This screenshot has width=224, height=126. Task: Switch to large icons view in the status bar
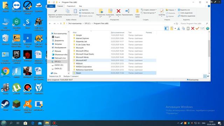pyautogui.click(x=208, y=76)
